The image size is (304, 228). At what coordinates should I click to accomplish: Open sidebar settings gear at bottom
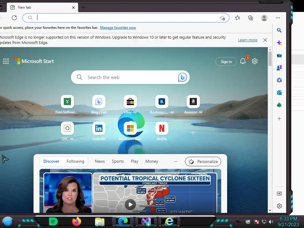pyautogui.click(x=279, y=206)
